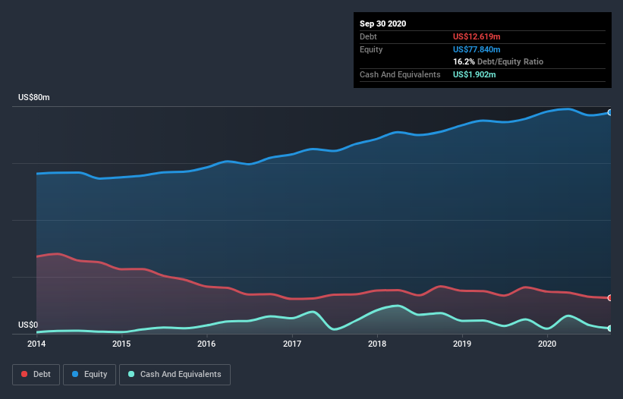This screenshot has width=623, height=399.
Task: Click the 16.2% Debt/Equity Ratio text
Action: (499, 61)
